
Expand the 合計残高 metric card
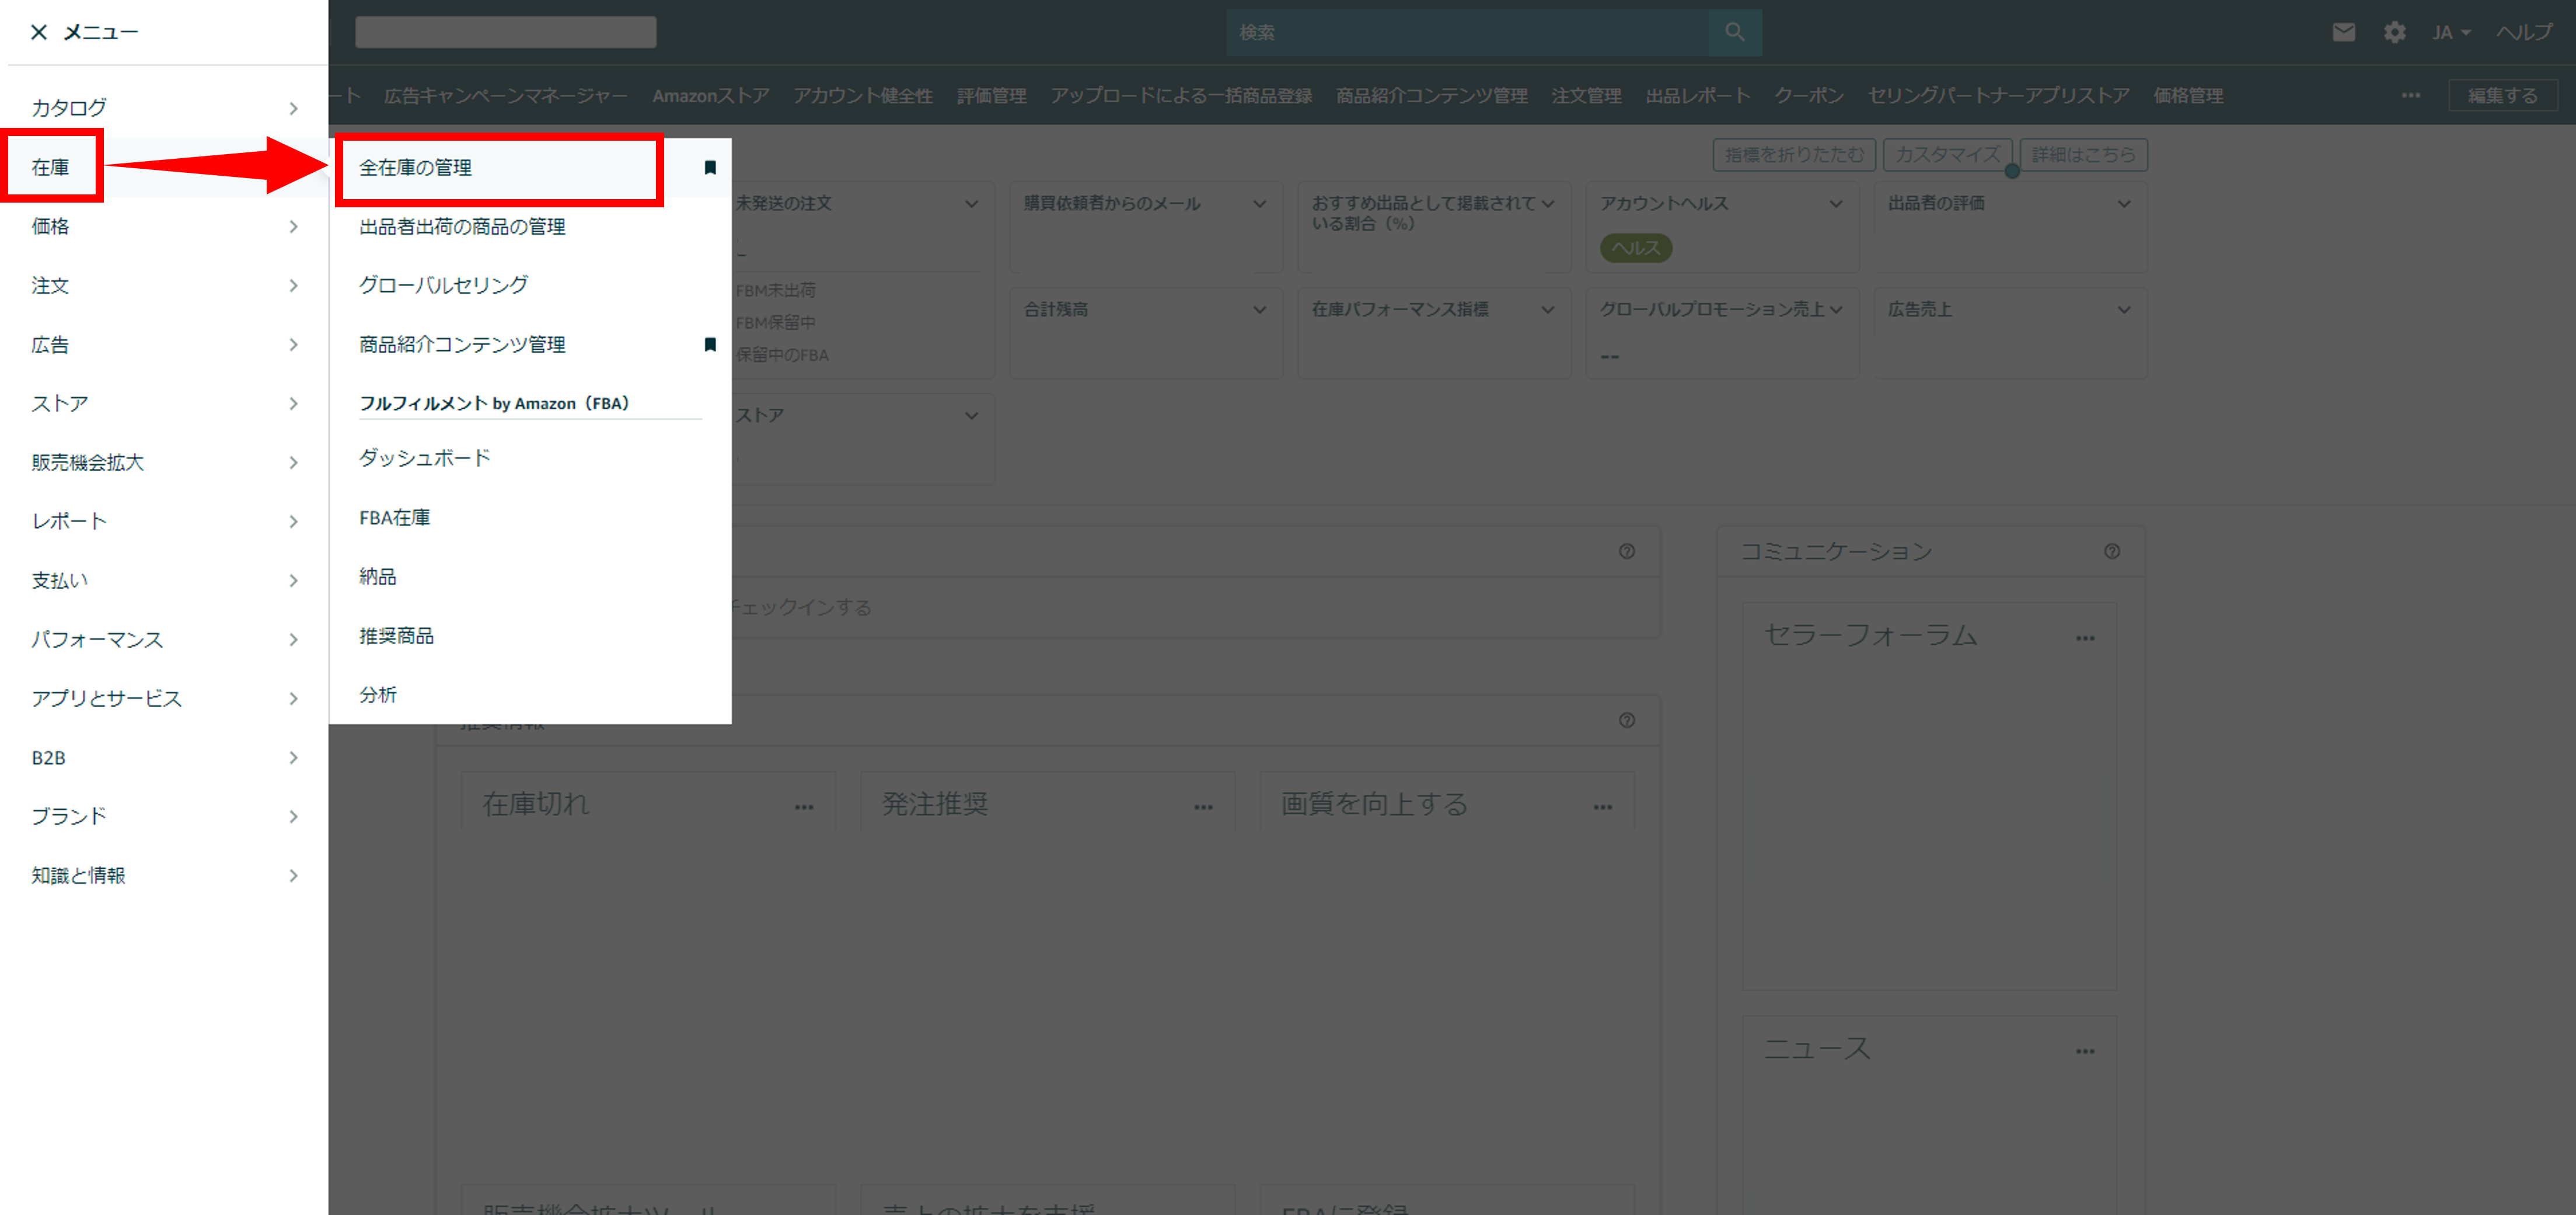pyautogui.click(x=1260, y=309)
